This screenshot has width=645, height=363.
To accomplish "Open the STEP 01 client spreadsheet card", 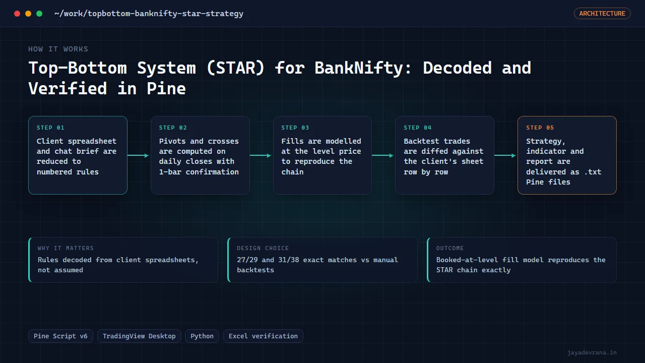I will pyautogui.click(x=78, y=155).
